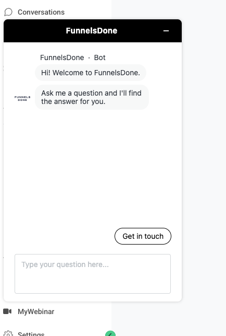Click the Get in touch button
This screenshot has height=336, width=226.
[x=143, y=236]
